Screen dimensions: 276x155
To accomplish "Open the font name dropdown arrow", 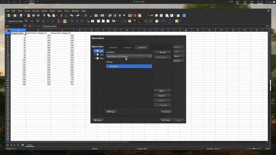I will (26, 21).
